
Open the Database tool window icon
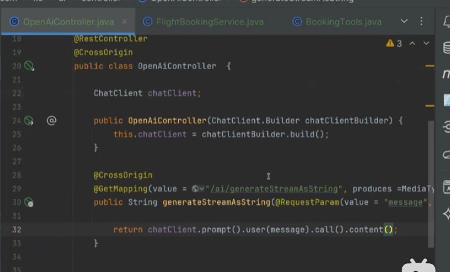coord(447,47)
